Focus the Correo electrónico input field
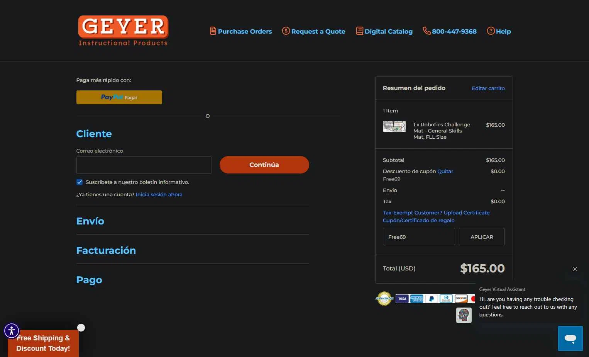The width and height of the screenshot is (589, 357). pyautogui.click(x=144, y=165)
